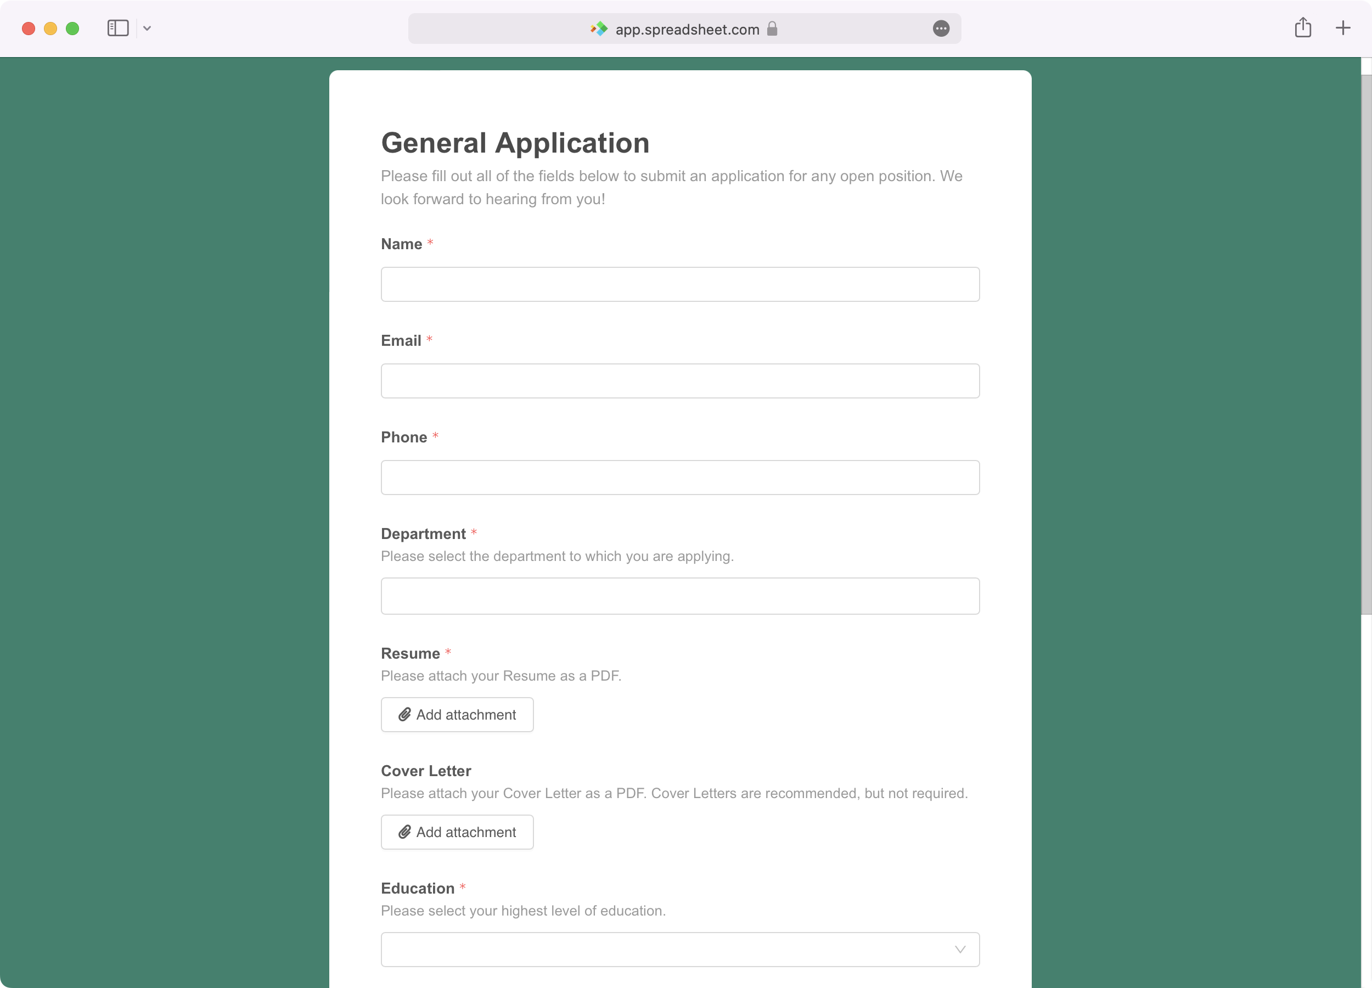The height and width of the screenshot is (988, 1372).
Task: Click the app.spreadsheet.com URL text
Action: coord(687,29)
